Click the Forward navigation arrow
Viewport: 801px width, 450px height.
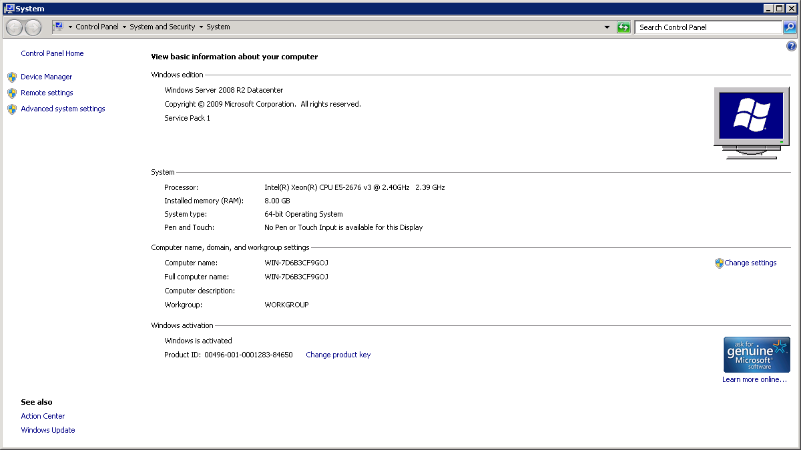pos(33,27)
